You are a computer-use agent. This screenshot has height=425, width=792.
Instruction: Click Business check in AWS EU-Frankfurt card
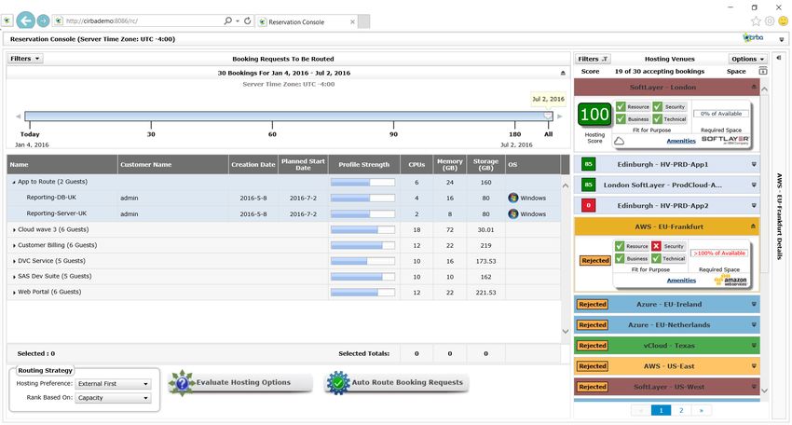620,258
